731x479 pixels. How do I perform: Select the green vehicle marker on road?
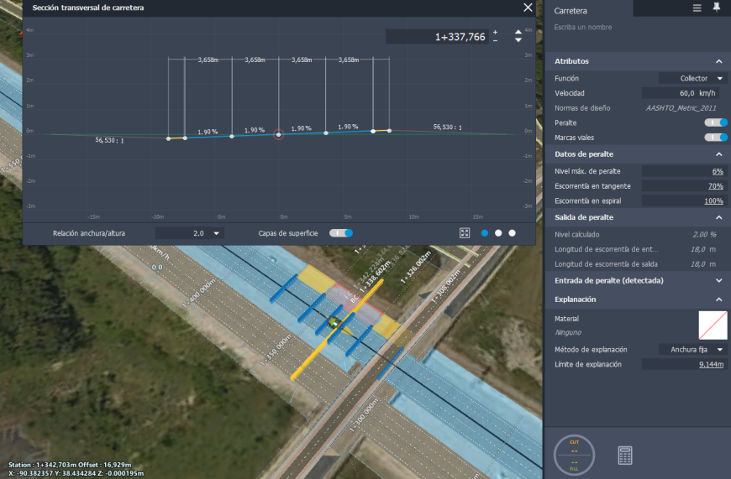(x=334, y=321)
